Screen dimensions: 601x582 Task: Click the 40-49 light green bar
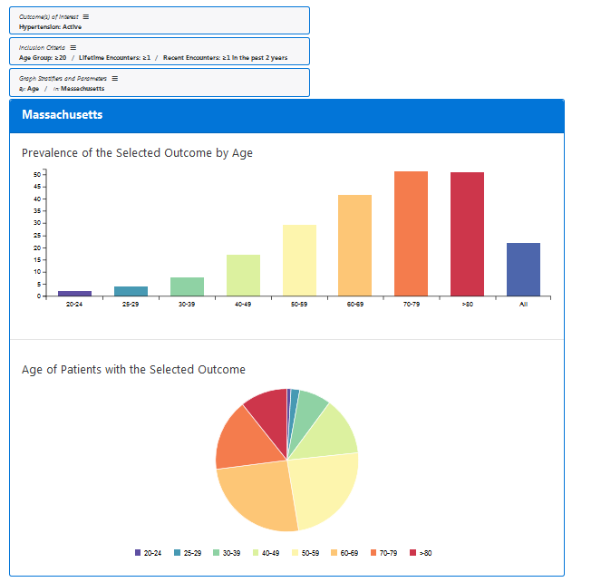(243, 276)
